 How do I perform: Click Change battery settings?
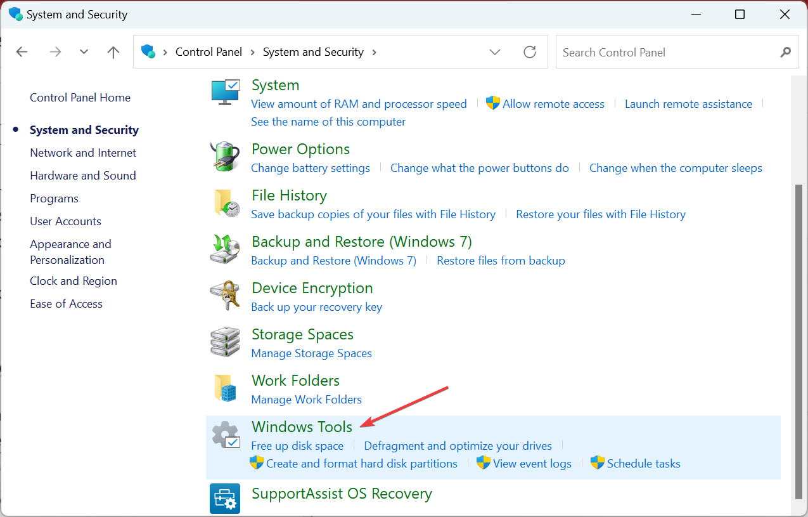point(311,168)
